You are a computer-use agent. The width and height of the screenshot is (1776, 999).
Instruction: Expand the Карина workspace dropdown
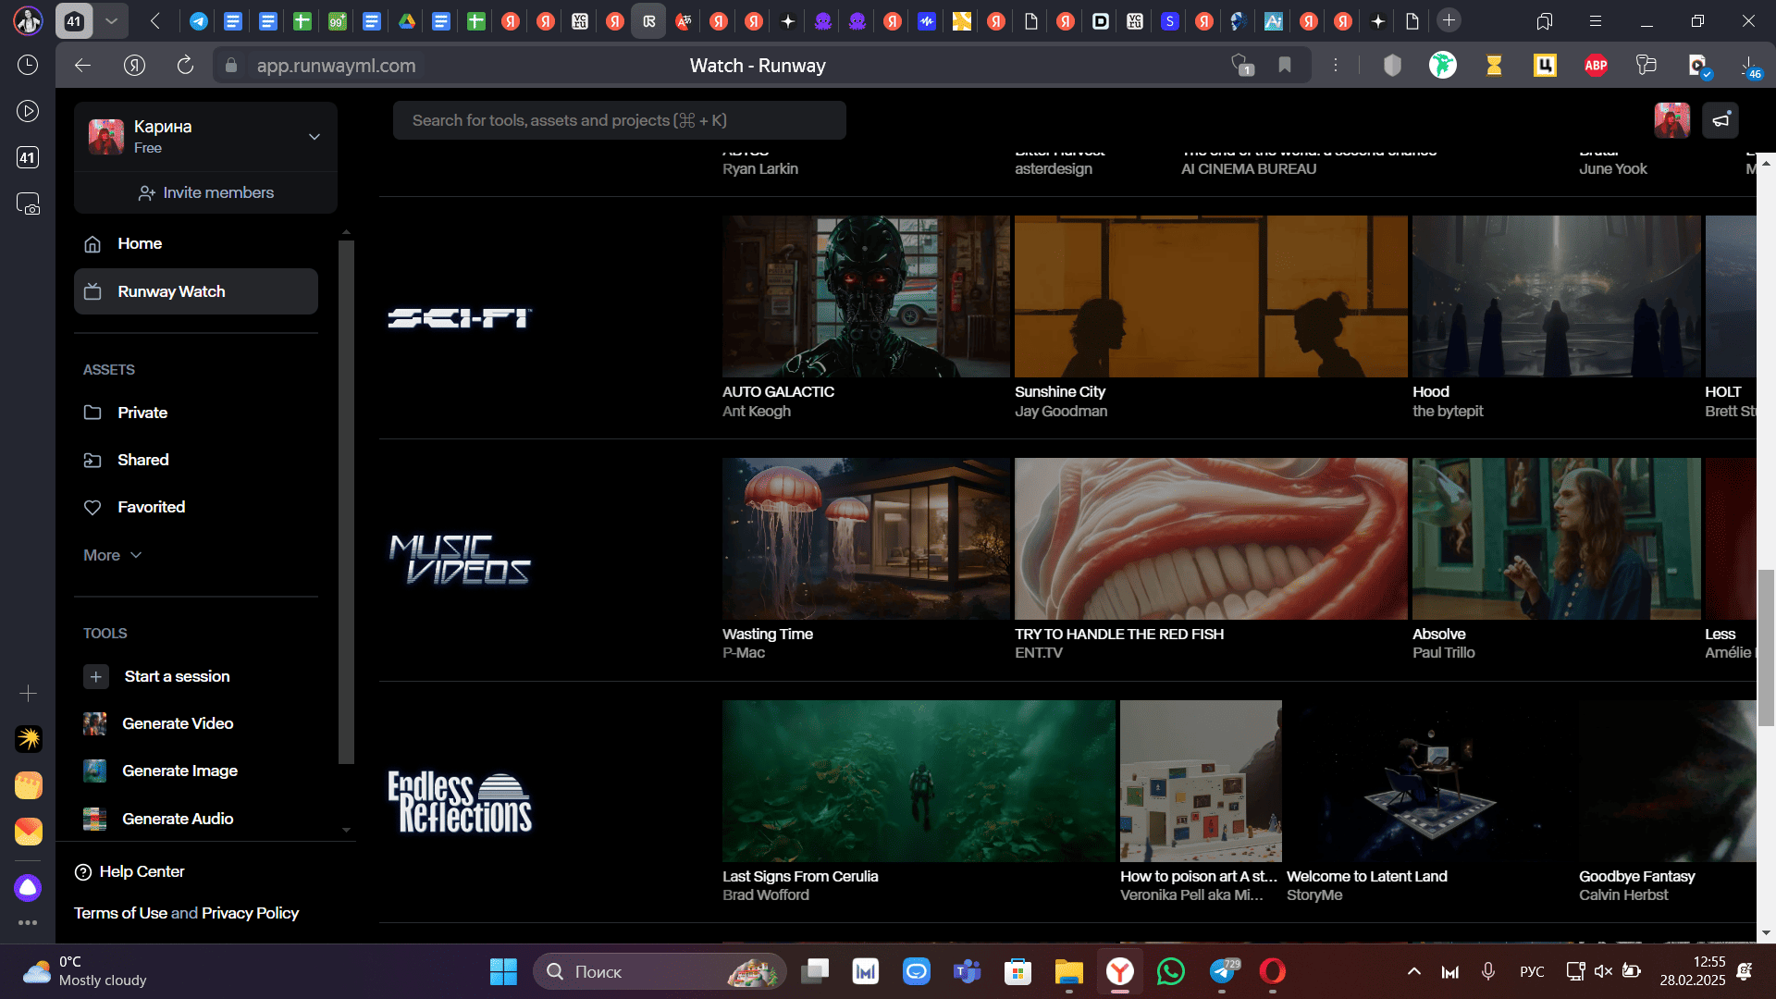[314, 136]
